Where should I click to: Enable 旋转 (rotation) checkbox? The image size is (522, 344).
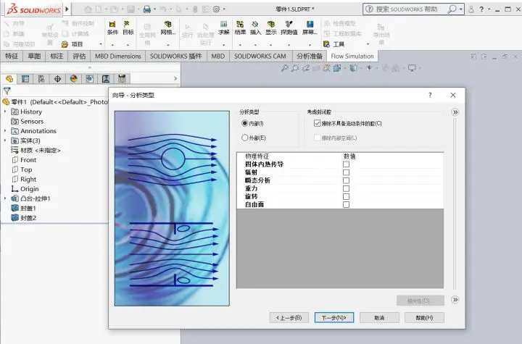click(347, 196)
